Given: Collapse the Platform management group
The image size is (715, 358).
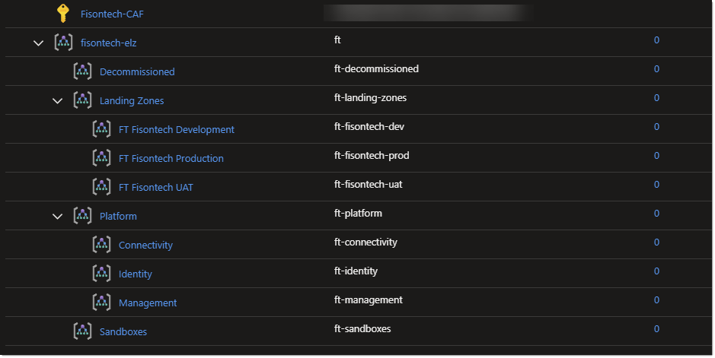Looking at the screenshot, I should [57, 217].
